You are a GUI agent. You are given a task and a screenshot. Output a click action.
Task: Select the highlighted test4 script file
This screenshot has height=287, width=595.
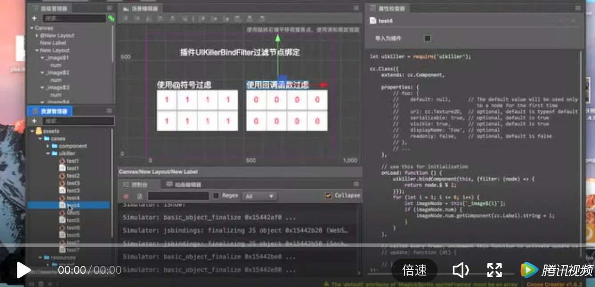click(69, 205)
